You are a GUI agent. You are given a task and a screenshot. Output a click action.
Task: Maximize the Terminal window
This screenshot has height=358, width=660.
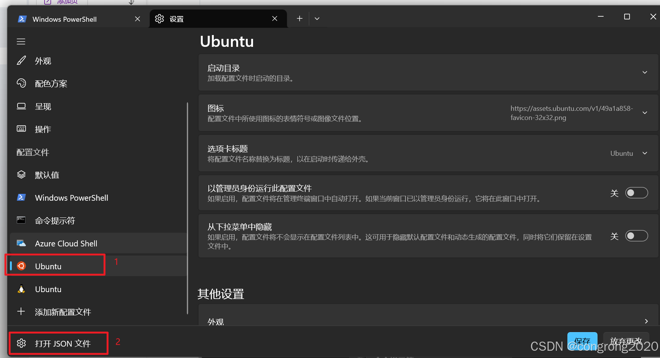[627, 16]
